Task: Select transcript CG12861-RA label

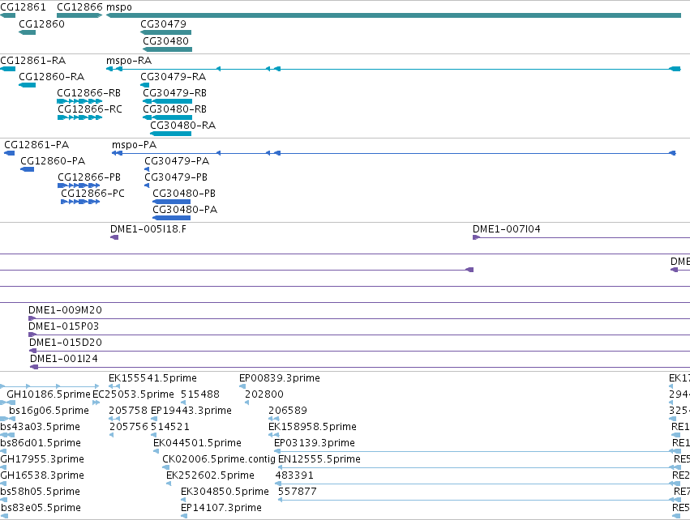Action: pos(33,60)
